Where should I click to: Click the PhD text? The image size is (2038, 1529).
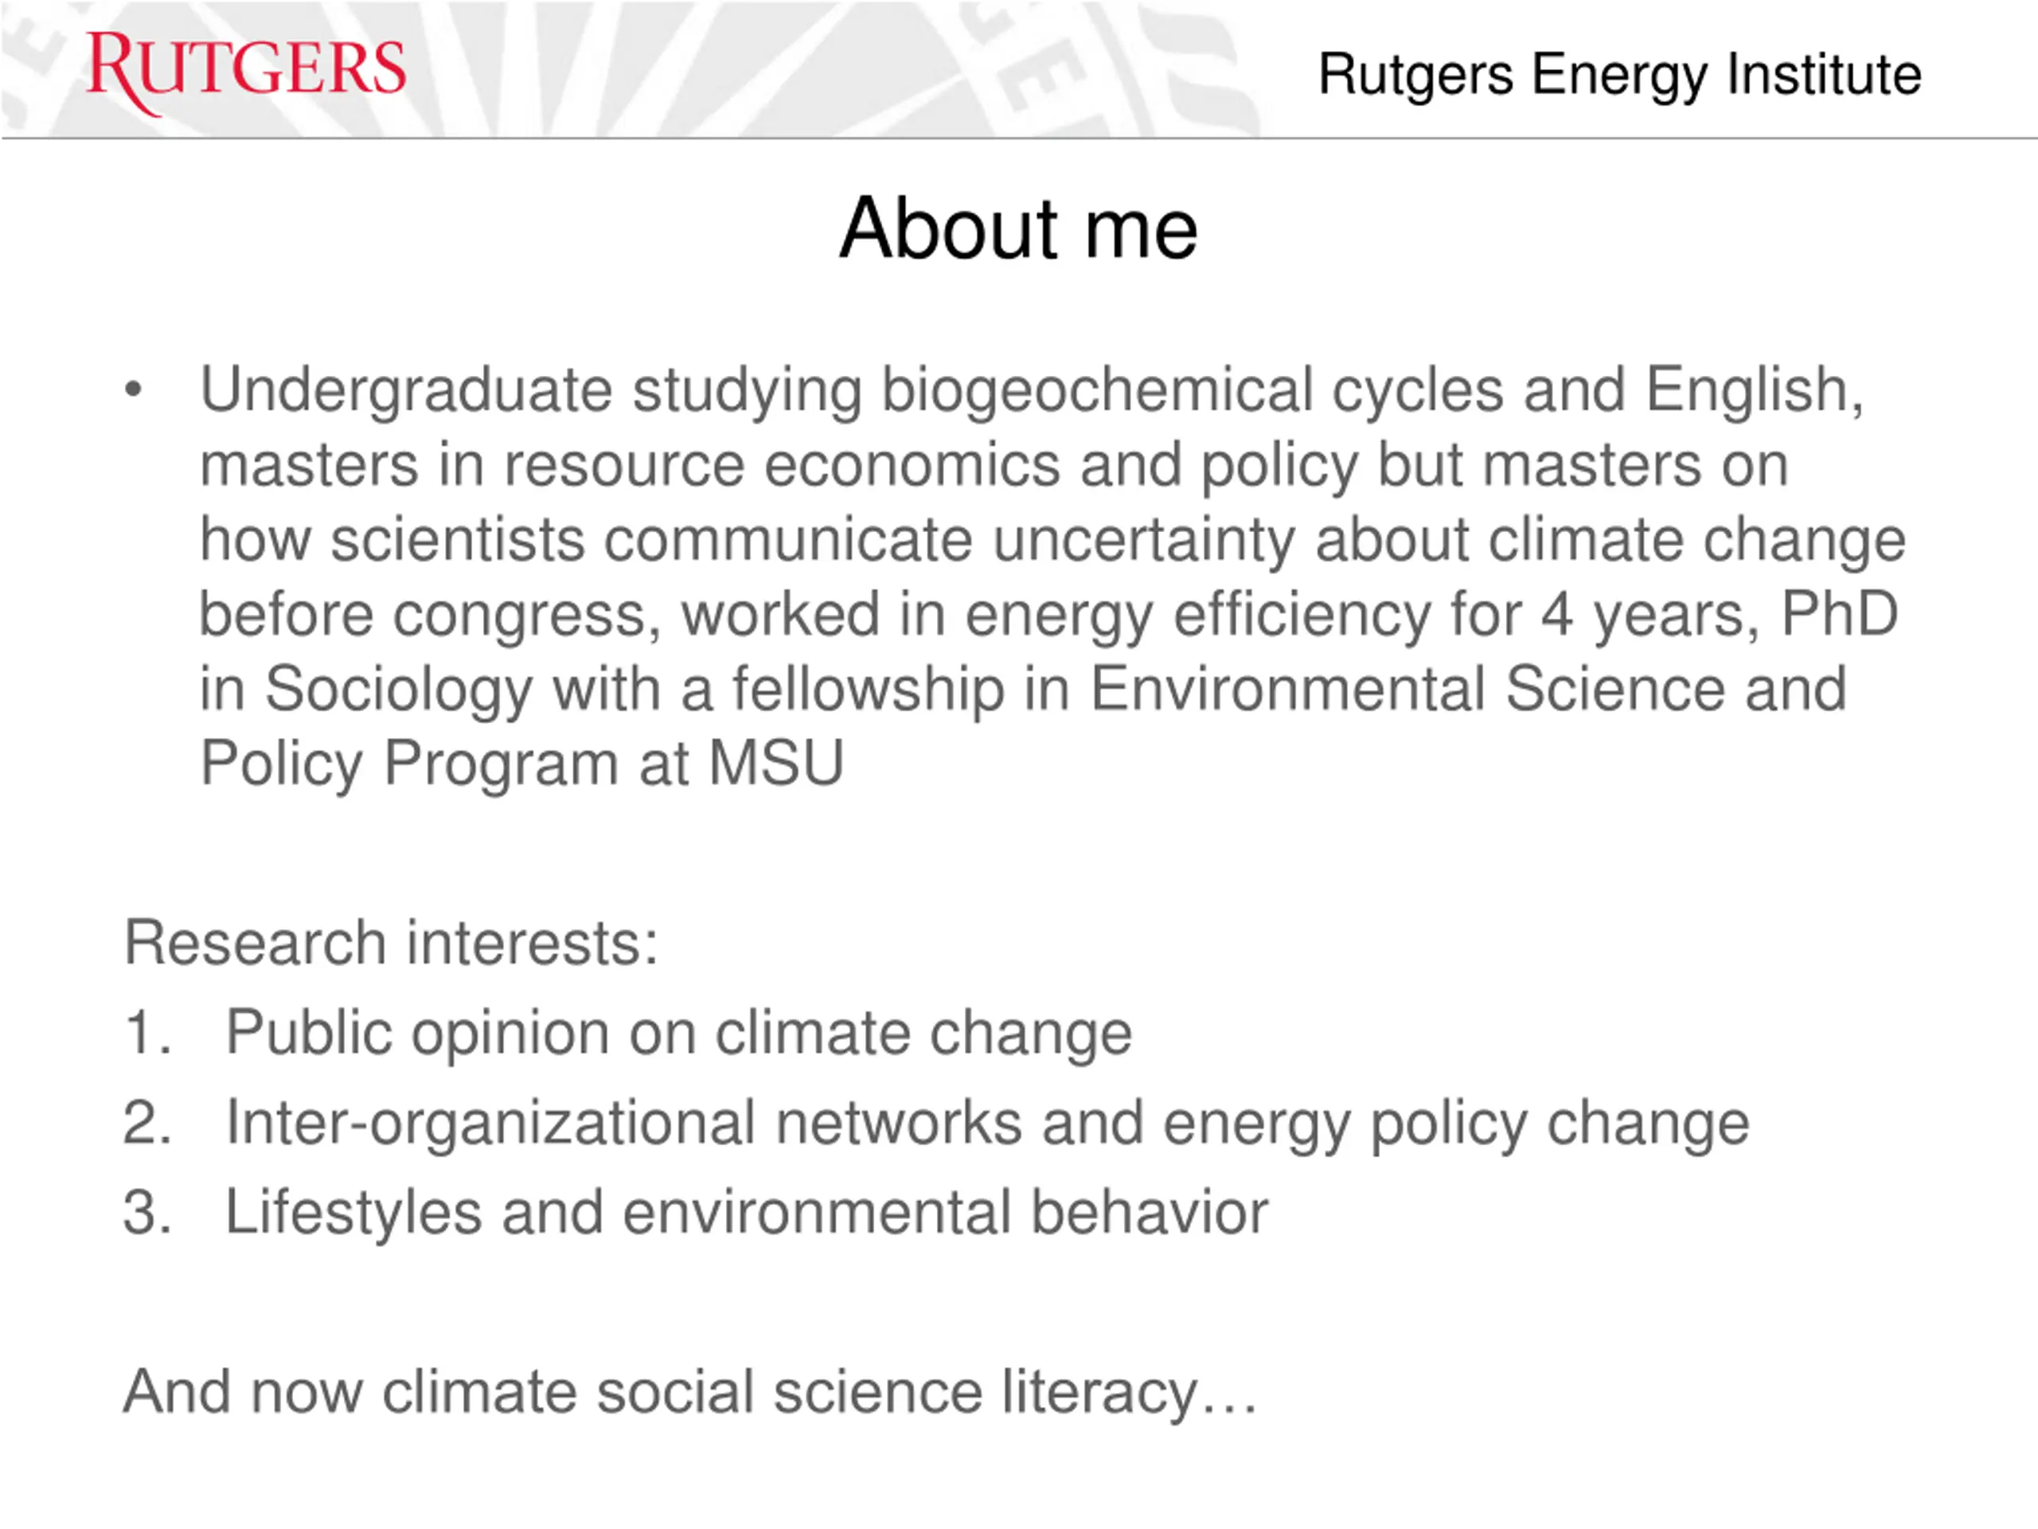tap(1839, 613)
